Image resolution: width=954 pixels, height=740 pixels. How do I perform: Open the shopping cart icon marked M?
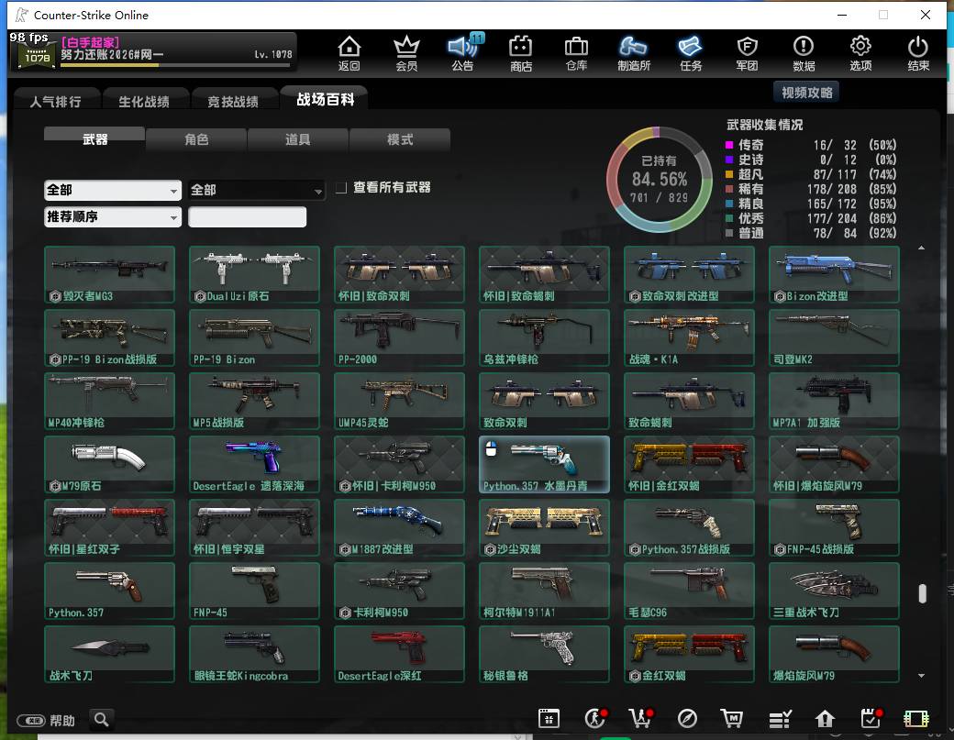tap(732, 719)
